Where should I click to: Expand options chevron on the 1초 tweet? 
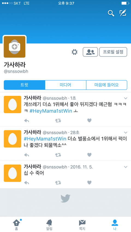coord(126,98)
